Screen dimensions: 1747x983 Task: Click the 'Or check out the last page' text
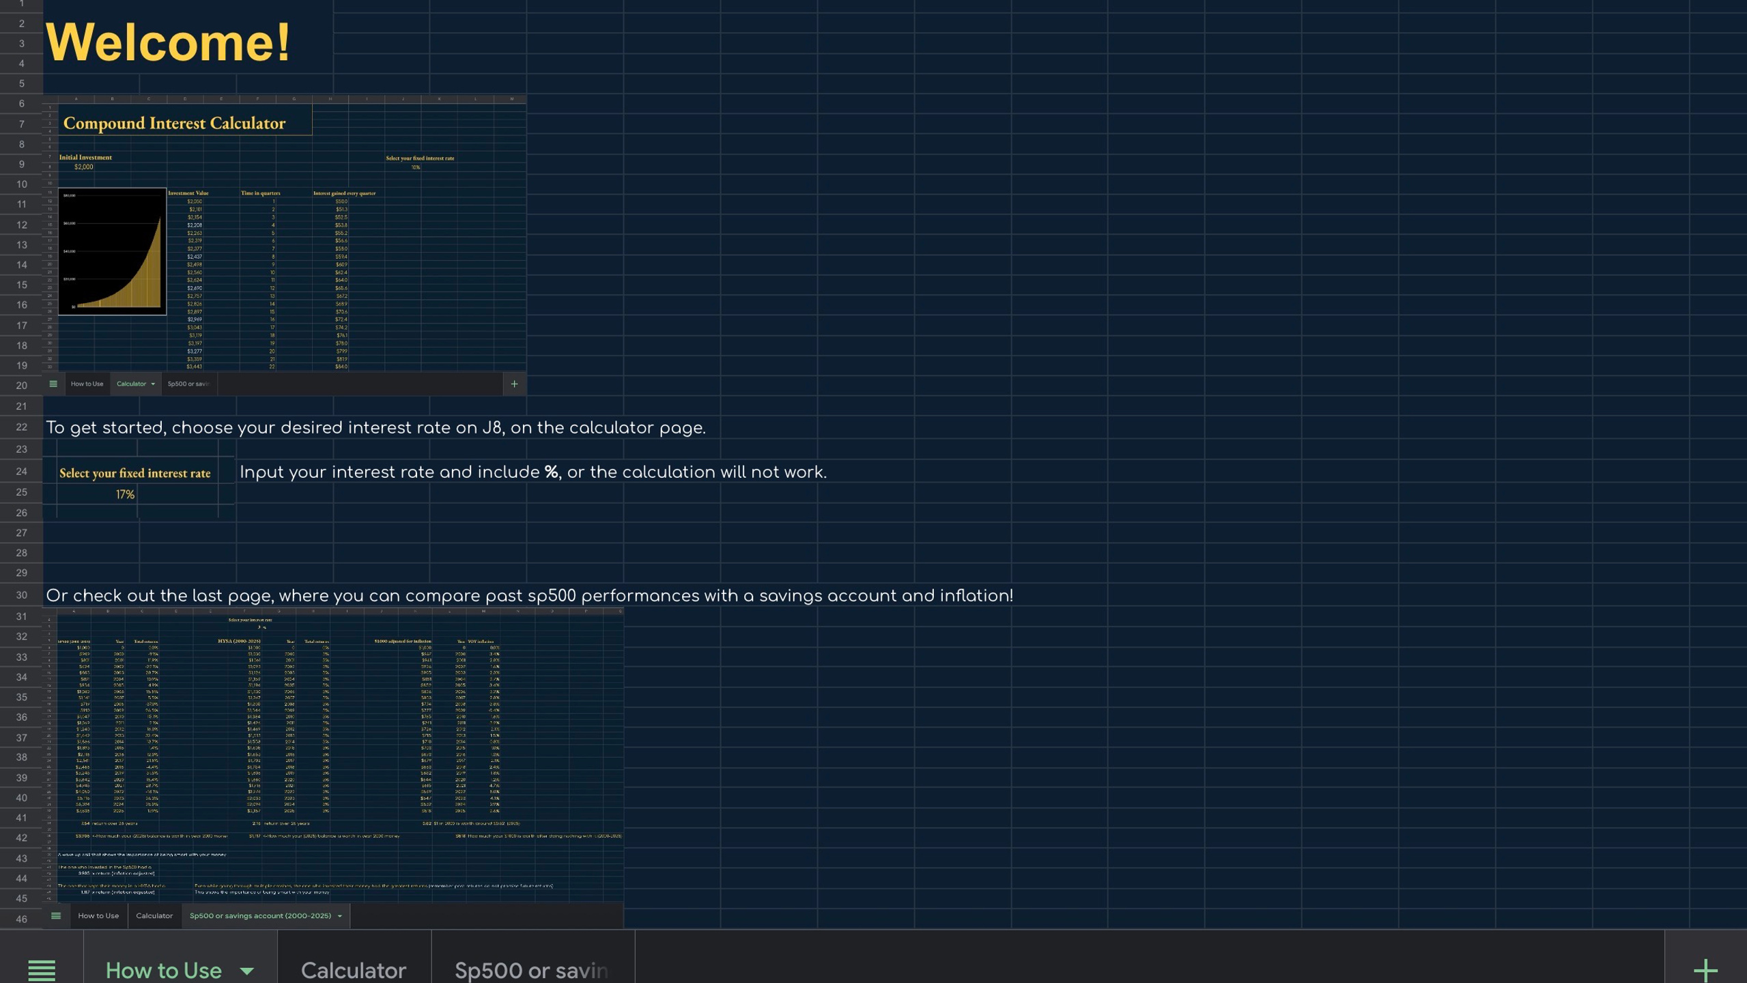coord(529,595)
